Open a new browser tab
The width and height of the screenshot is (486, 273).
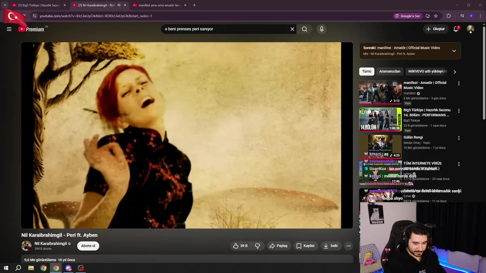point(194,5)
